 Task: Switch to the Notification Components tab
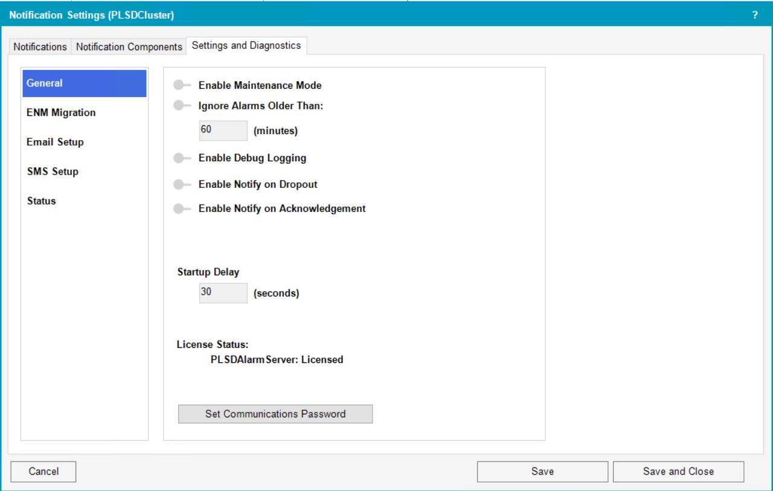point(128,47)
